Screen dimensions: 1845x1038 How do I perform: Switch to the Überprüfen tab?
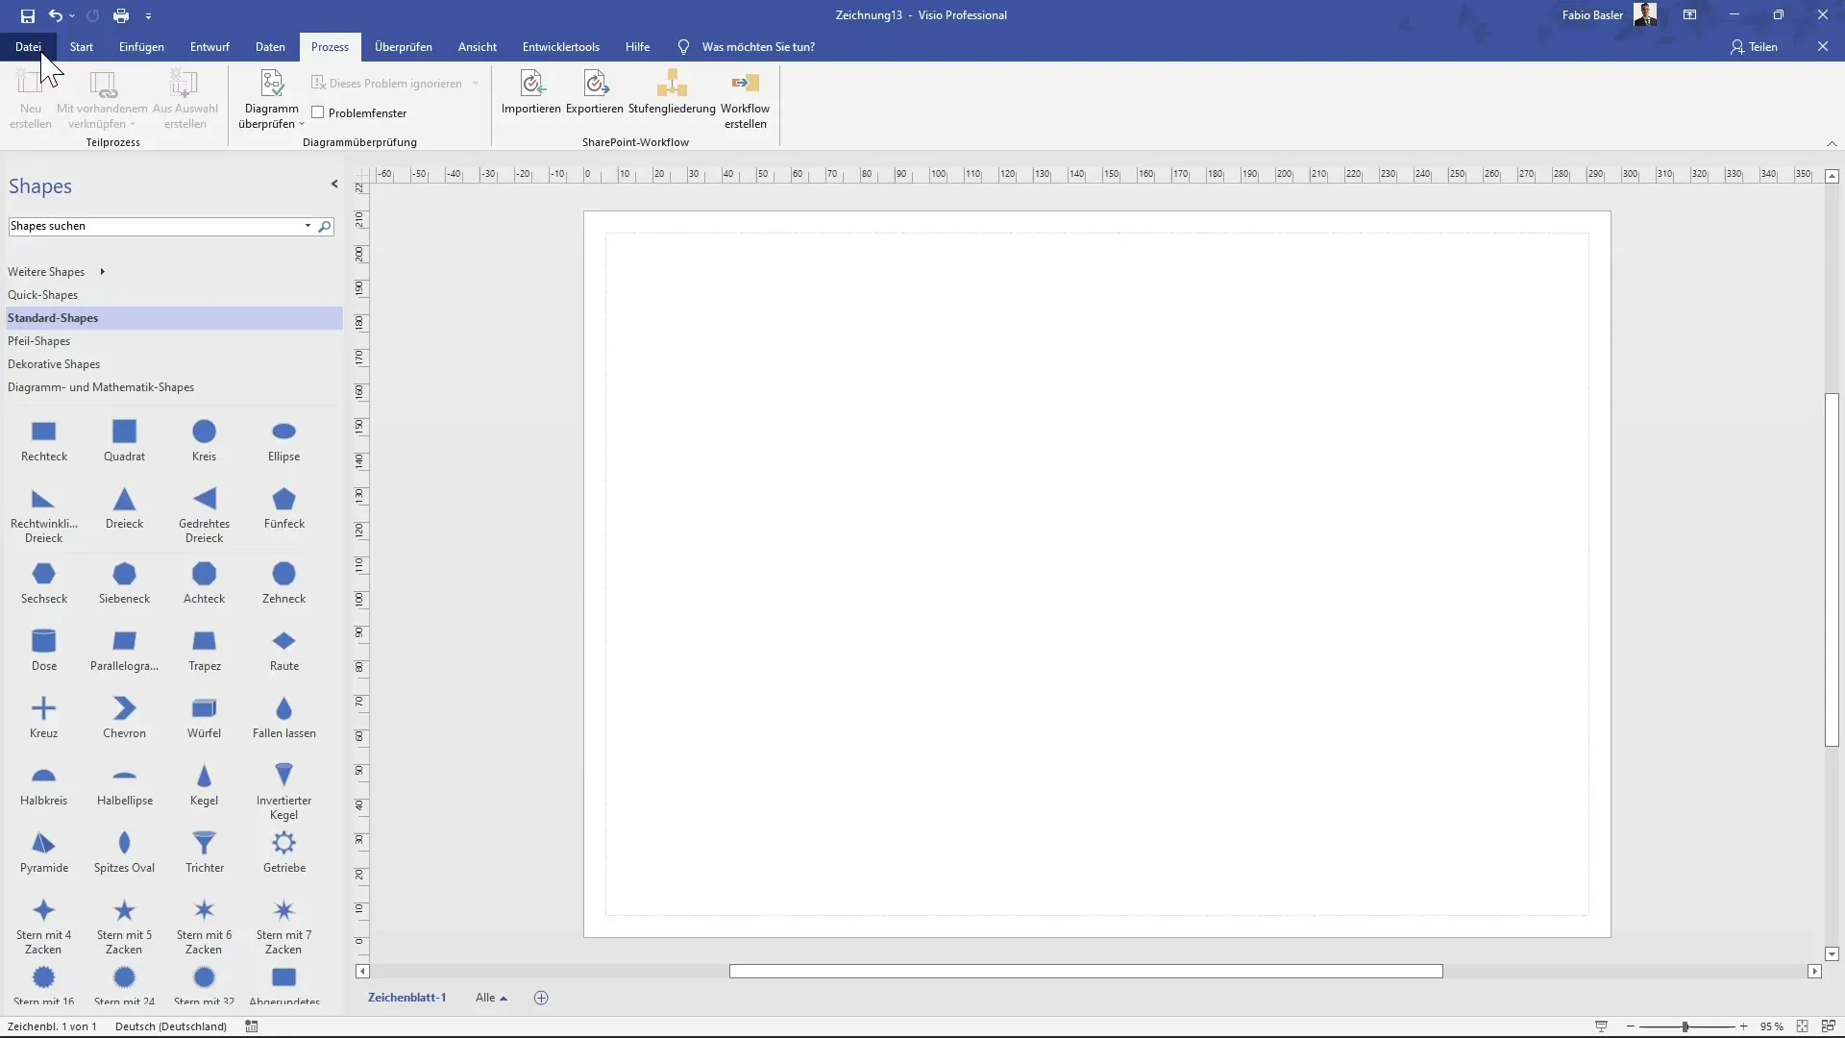(404, 47)
